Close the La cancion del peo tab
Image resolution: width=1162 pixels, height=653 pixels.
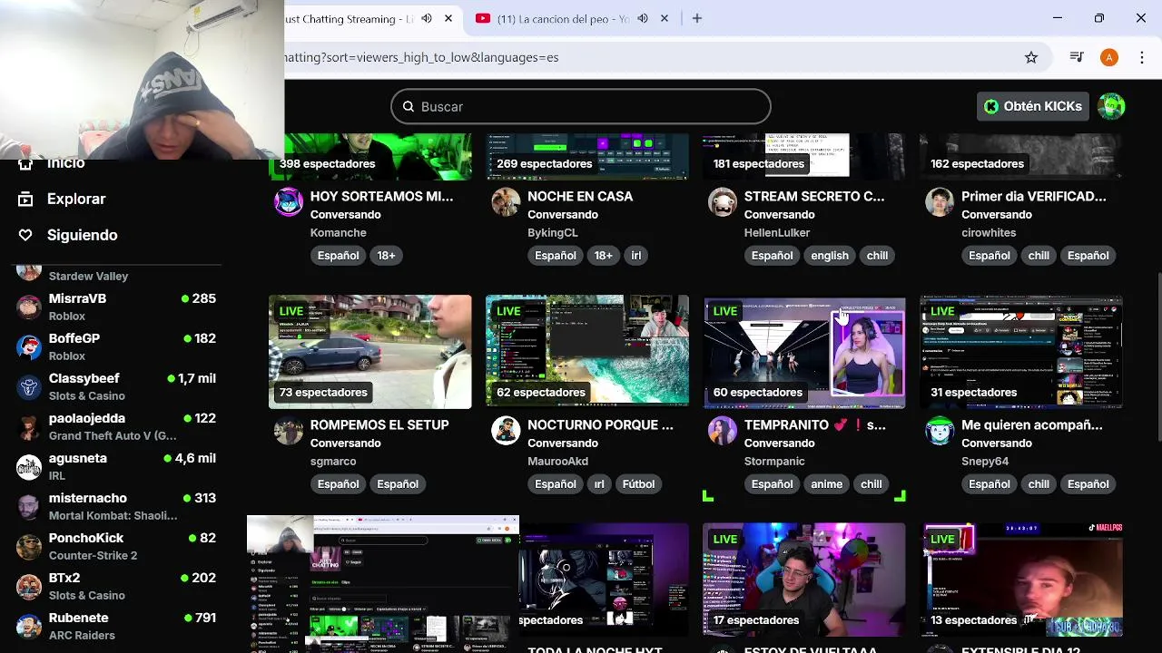pyautogui.click(x=665, y=18)
